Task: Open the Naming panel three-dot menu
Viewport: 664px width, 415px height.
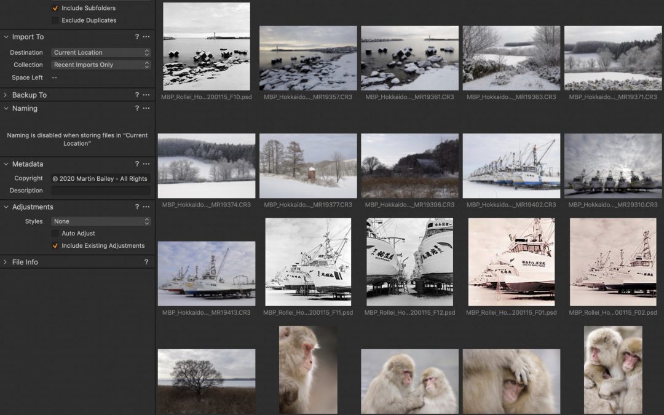Action: 146,109
